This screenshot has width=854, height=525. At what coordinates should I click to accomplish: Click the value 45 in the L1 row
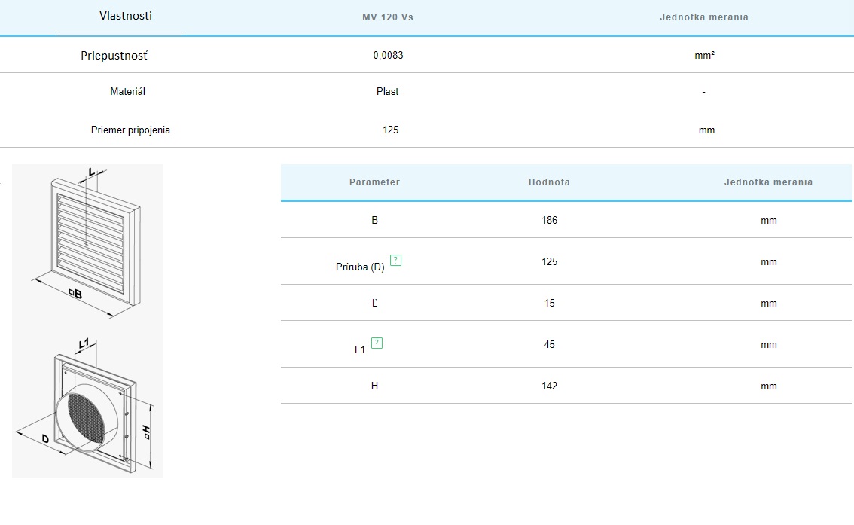[549, 345]
